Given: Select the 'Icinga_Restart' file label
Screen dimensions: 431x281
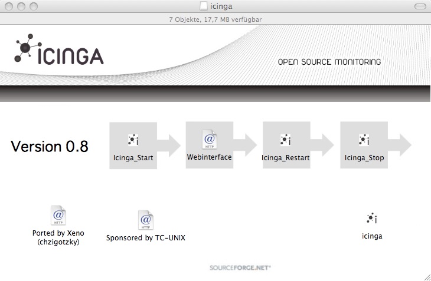Looking at the screenshot, I should 286,158.
